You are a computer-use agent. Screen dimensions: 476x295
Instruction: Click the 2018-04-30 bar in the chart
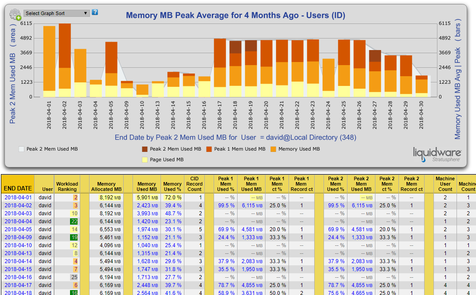tap(421, 86)
